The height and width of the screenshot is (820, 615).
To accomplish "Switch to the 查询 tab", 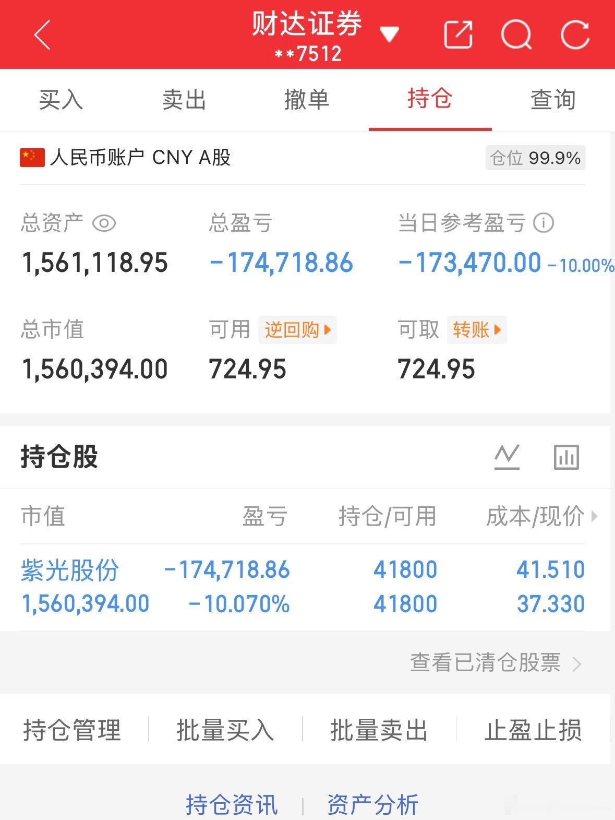I will tap(553, 99).
